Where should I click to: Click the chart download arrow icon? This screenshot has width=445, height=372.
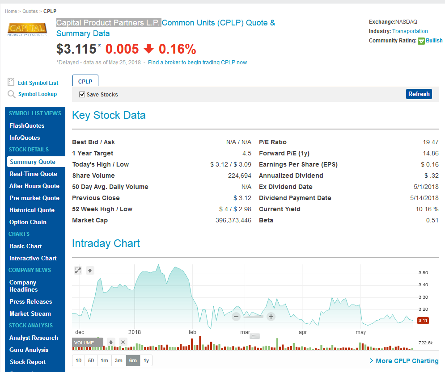tap(90, 270)
